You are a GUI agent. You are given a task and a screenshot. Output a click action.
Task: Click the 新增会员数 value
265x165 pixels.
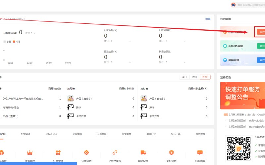[x=161, y=57]
